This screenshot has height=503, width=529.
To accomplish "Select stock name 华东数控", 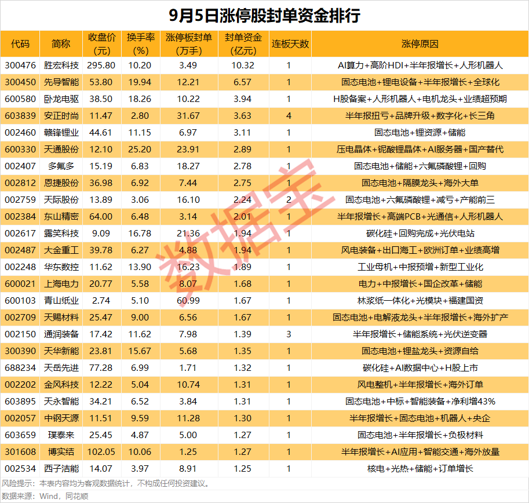I will pos(61,267).
